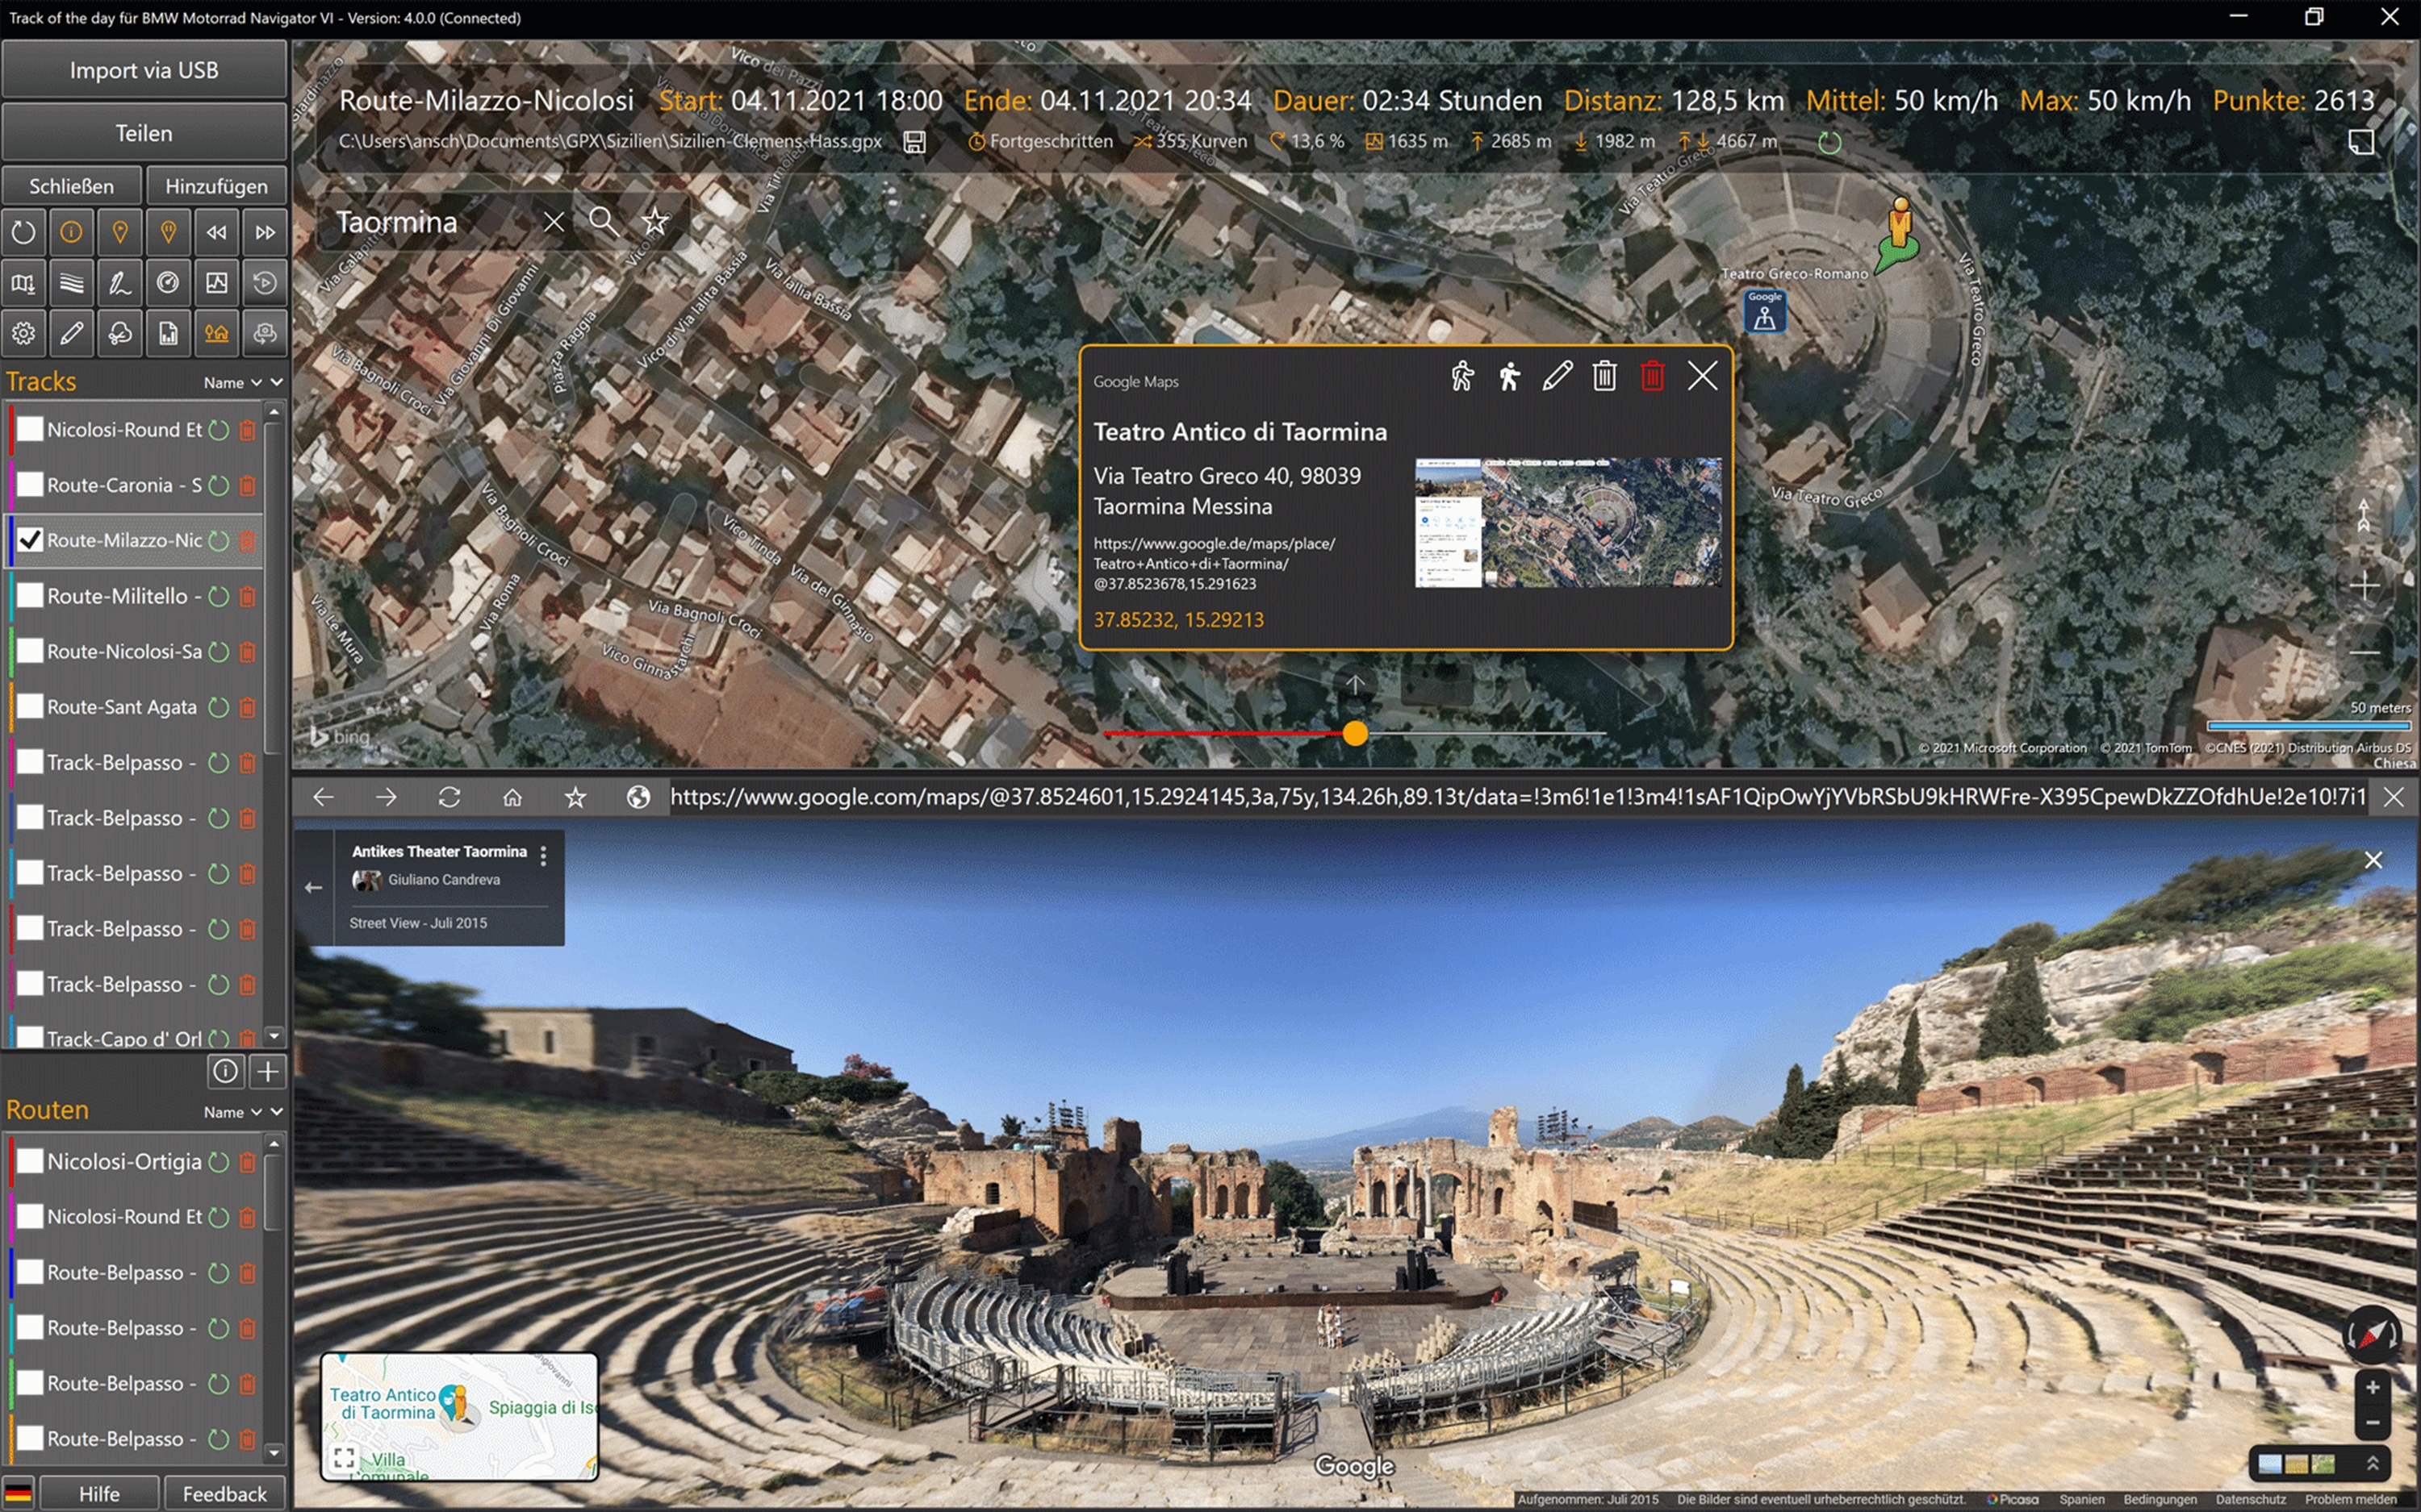Click the map download toolbar icon
The height and width of the screenshot is (1512, 2421).
[23, 283]
